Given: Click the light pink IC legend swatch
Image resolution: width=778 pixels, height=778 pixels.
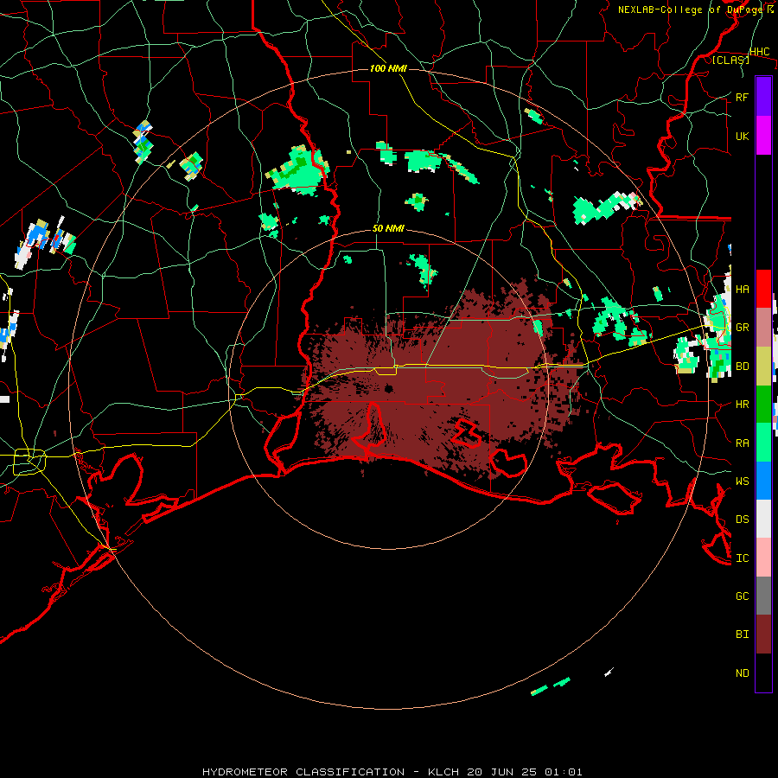Looking at the screenshot, I should point(763,558).
